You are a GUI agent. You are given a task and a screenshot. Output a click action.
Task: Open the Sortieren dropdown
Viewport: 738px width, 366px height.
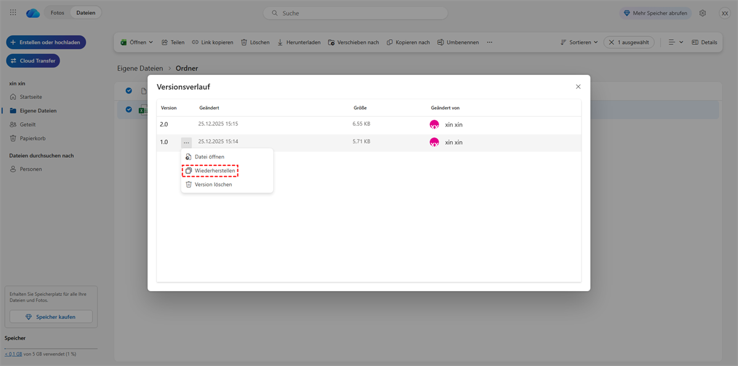coord(595,42)
